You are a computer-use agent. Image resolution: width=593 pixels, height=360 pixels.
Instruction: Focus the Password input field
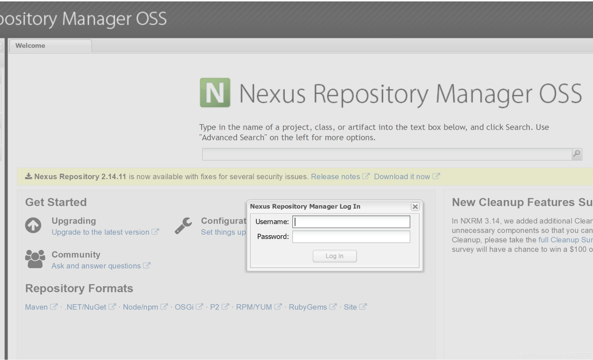(x=351, y=237)
